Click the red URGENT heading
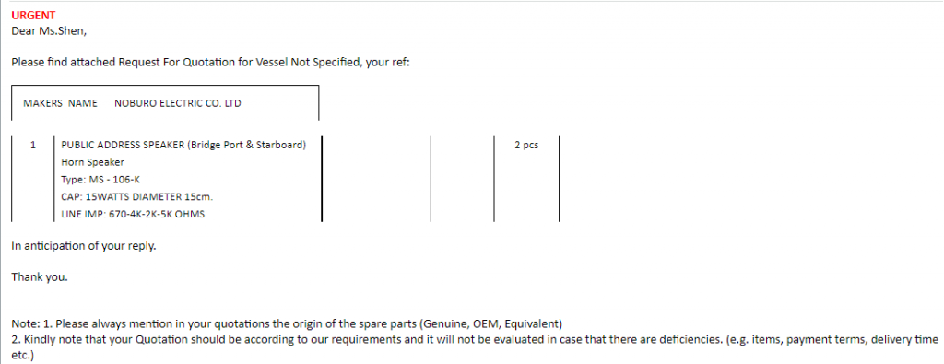Image resolution: width=944 pixels, height=364 pixels. coord(33,16)
